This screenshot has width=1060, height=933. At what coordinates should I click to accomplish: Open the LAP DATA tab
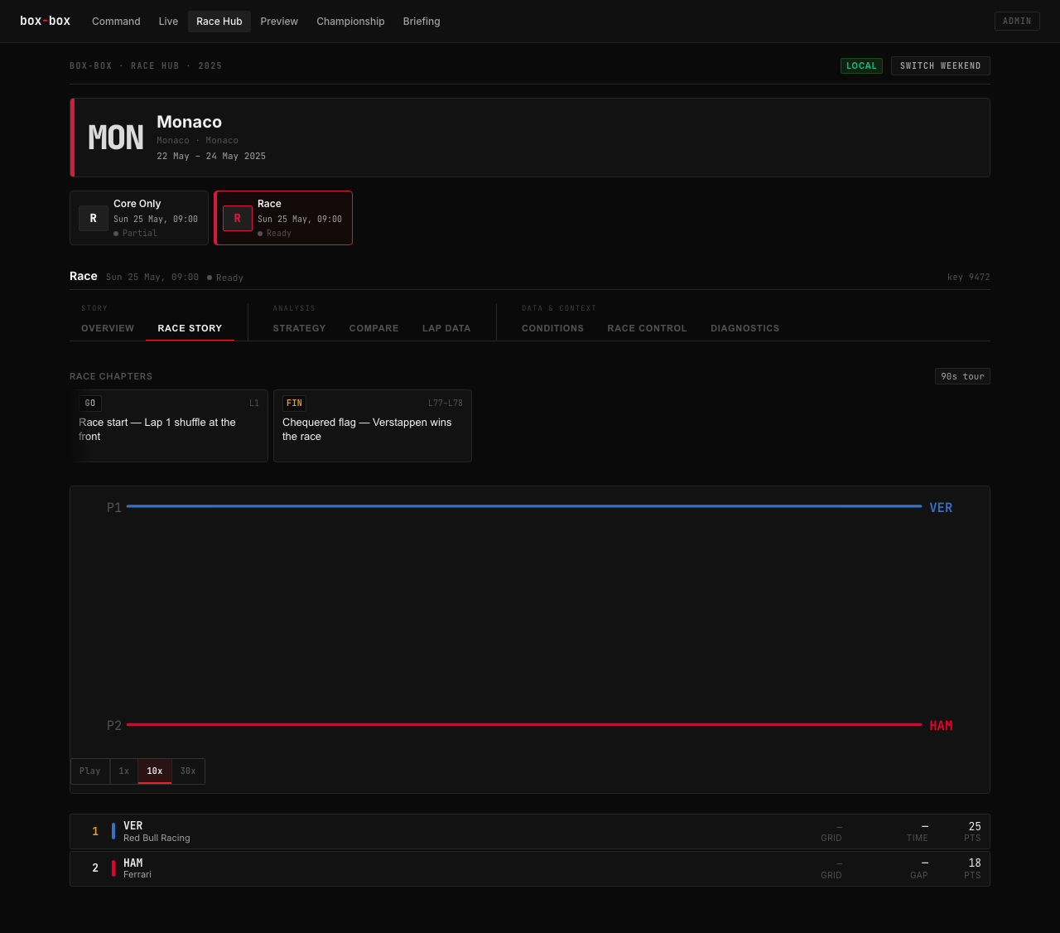[446, 328]
